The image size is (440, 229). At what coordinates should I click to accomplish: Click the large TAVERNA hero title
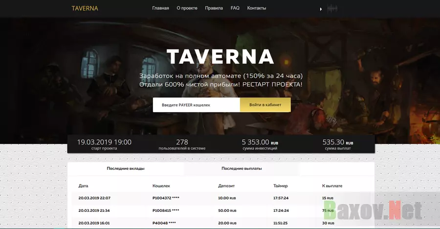point(220,57)
